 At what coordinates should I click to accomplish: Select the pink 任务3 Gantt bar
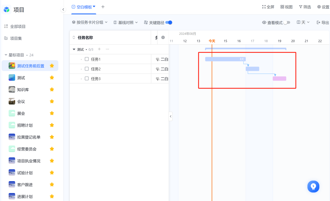pos(279,79)
